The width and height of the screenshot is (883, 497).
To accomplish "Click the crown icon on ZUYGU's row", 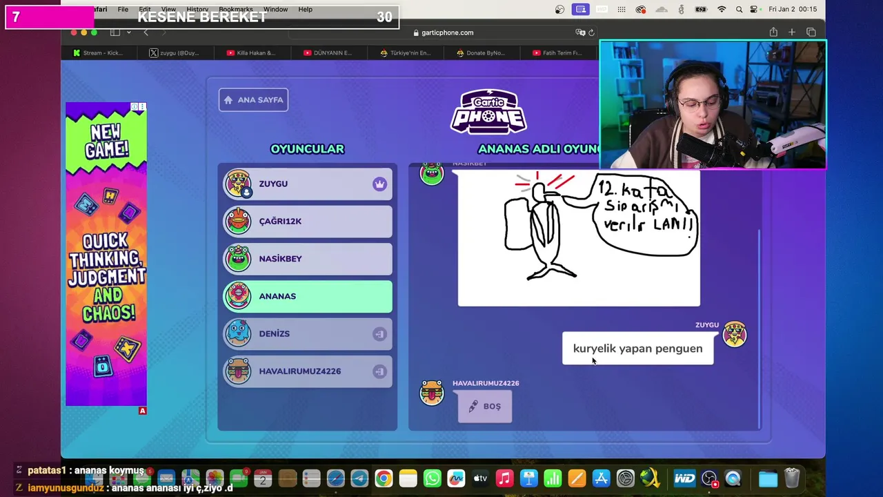I will point(379,184).
